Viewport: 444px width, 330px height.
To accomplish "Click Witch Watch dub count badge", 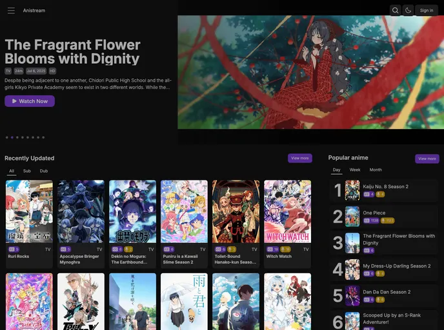I will [285, 249].
